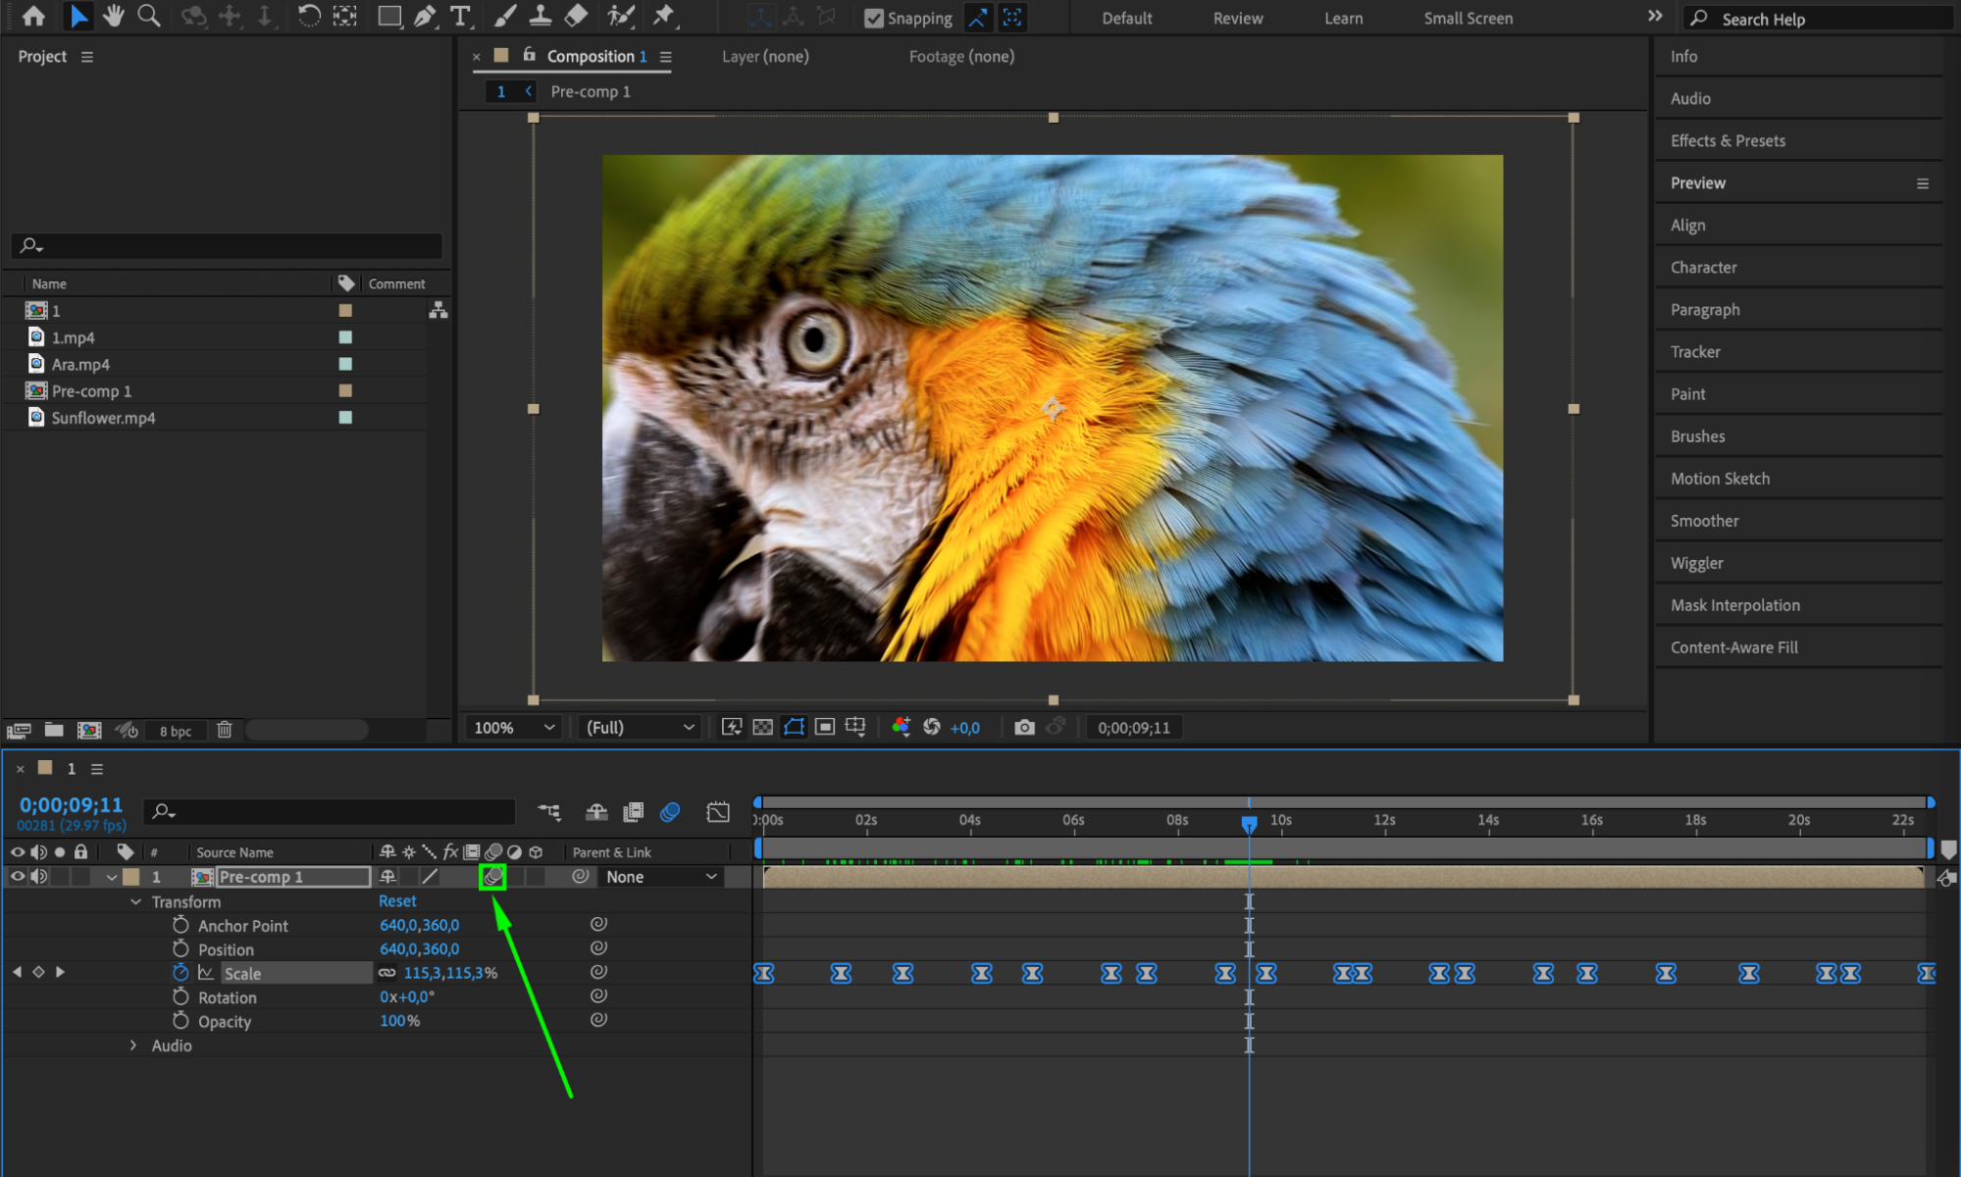This screenshot has height=1177, width=1961.
Task: Select the Hand tool
Action: coord(114,16)
